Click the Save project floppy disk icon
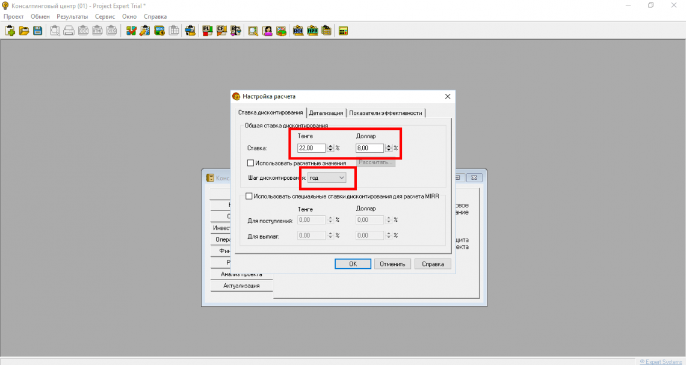This screenshot has height=365, width=686. point(37,31)
